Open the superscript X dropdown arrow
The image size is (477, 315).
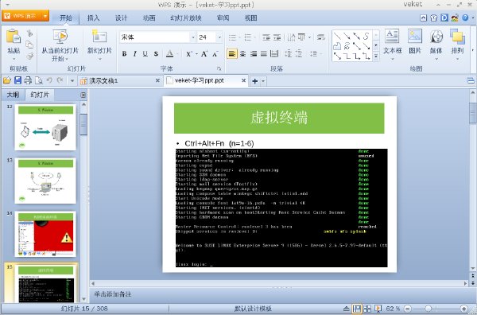tap(196, 54)
